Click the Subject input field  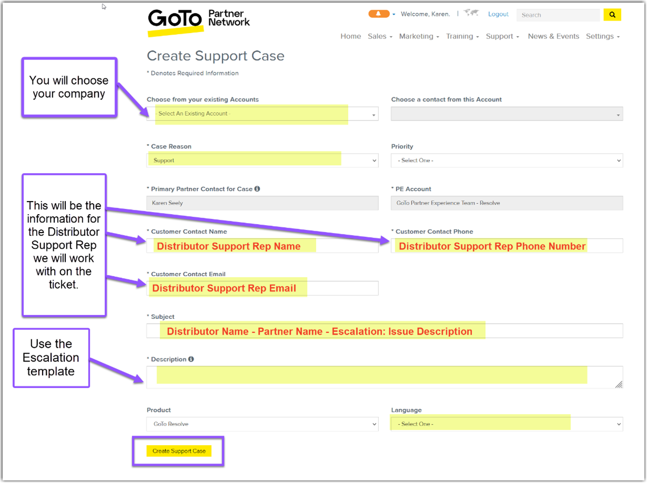click(385, 331)
